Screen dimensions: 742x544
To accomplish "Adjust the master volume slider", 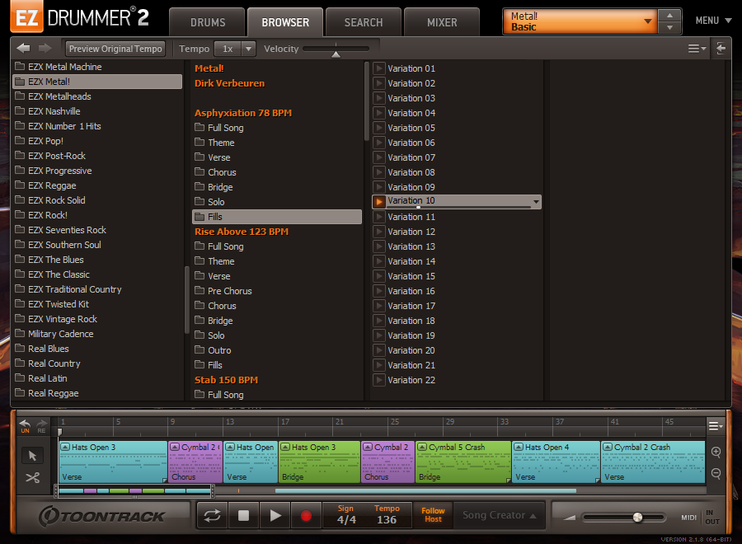I will point(637,517).
